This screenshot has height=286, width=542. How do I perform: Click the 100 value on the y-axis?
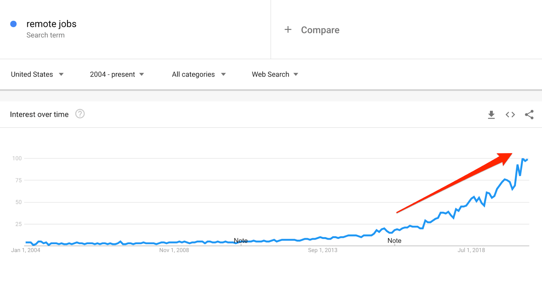coord(17,158)
